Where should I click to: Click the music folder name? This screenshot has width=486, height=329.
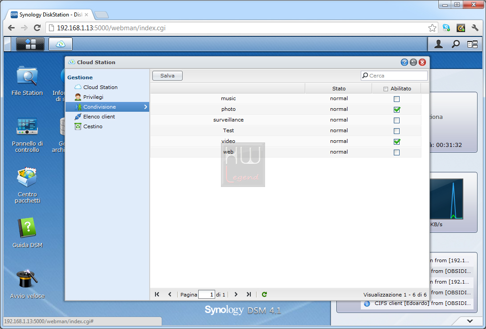click(x=229, y=98)
